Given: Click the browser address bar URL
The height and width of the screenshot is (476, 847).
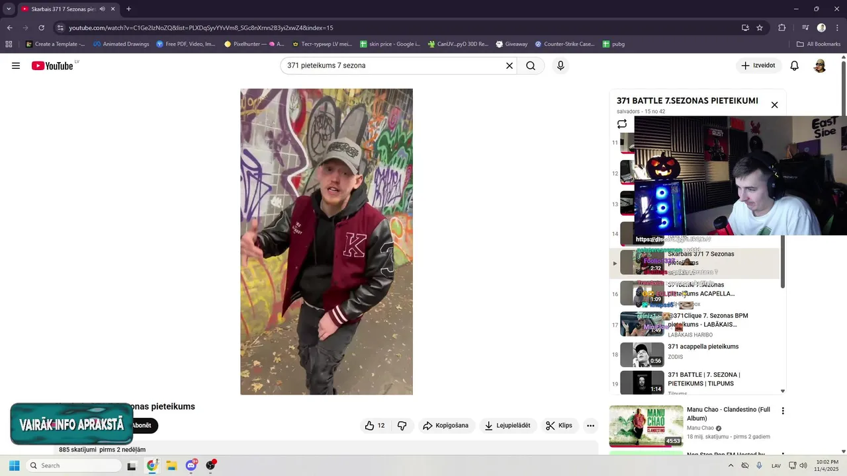Looking at the screenshot, I should (201, 28).
